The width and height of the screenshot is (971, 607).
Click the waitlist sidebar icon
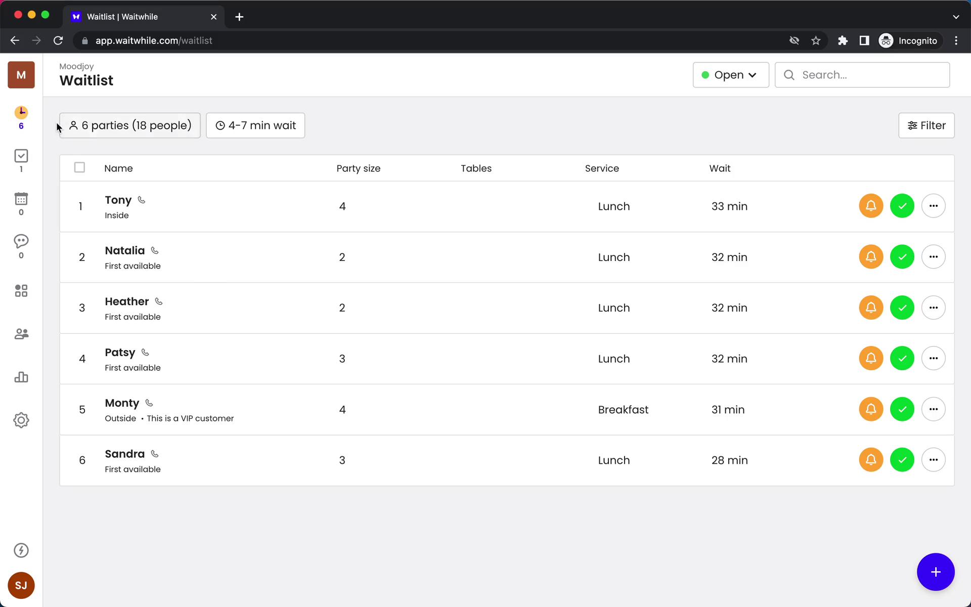click(21, 117)
